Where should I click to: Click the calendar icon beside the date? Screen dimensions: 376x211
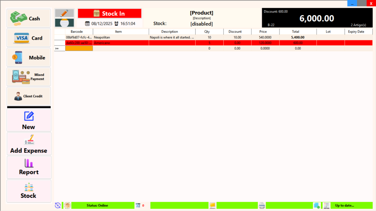point(87,23)
